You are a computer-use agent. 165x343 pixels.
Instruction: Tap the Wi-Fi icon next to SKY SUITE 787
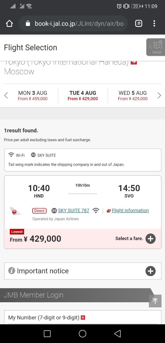[x=96, y=211]
